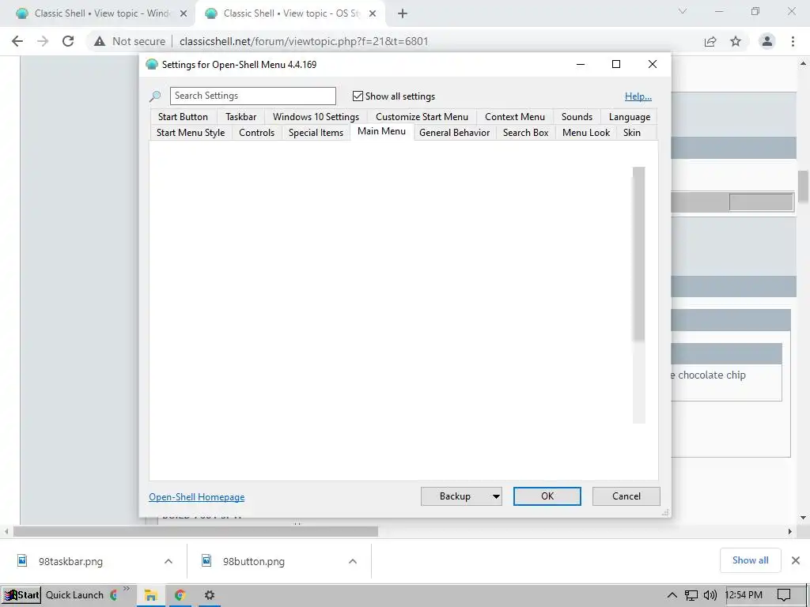The height and width of the screenshot is (607, 810).
Task: Open the notification center icon
Action: (784, 595)
